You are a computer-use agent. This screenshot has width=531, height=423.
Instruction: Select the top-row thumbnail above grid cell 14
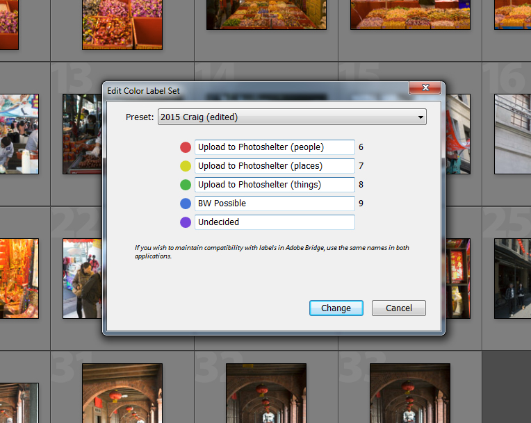point(266,15)
